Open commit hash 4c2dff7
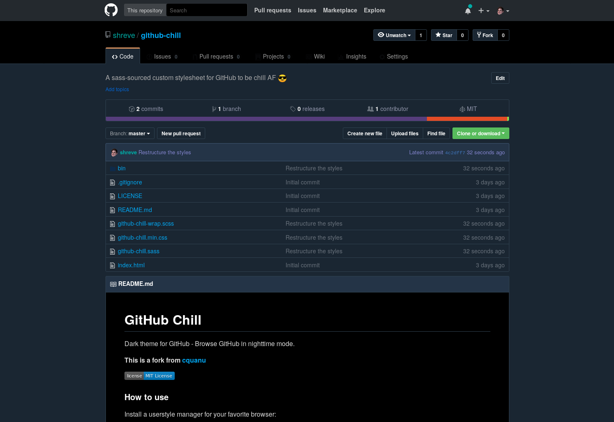The width and height of the screenshot is (614, 422). [455, 153]
